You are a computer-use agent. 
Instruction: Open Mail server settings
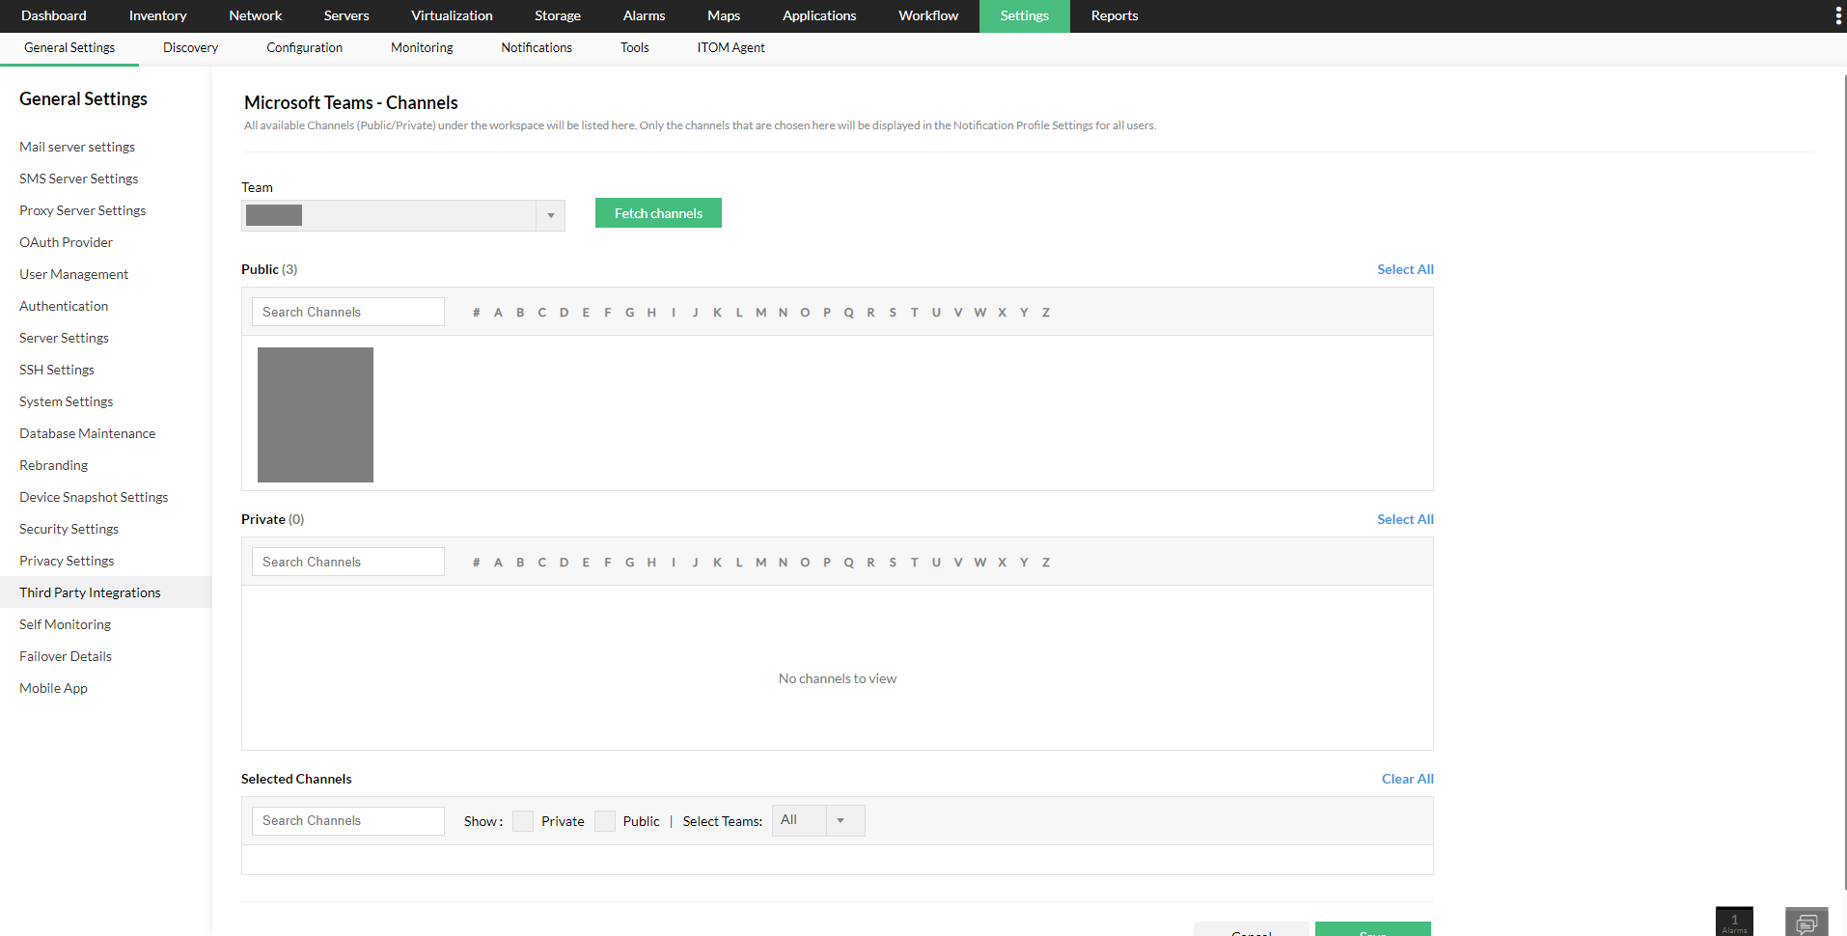point(77,147)
